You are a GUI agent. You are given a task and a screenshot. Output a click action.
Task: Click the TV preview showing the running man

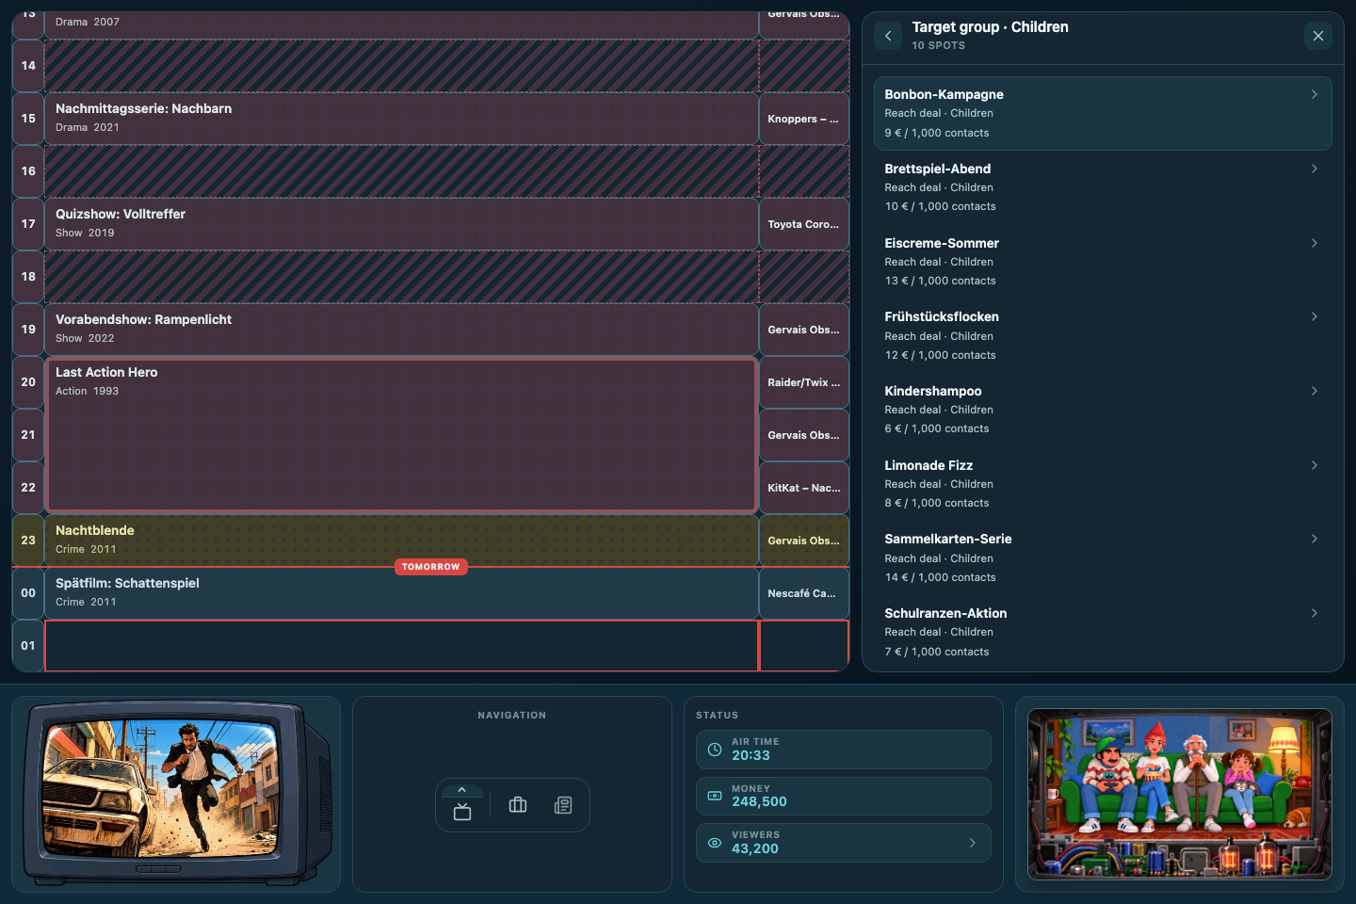click(176, 794)
